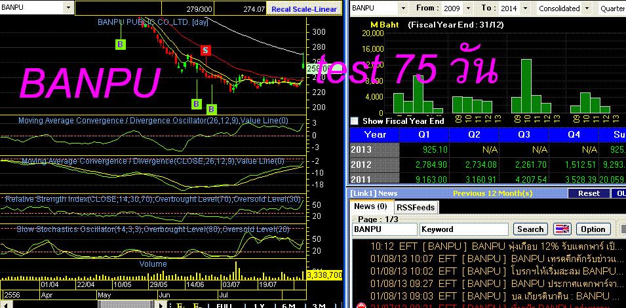Image resolution: width=626 pixels, height=308 pixels.
Task: Click the green B buy marker near 300
Action: coord(121,44)
